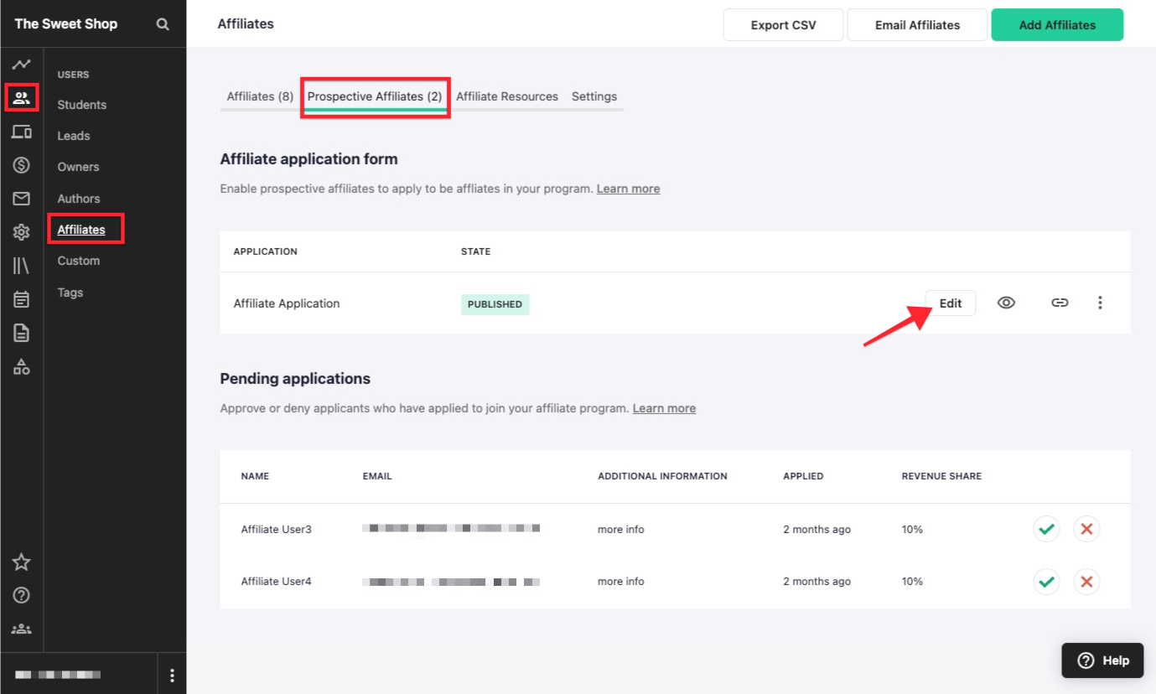Click the NAME column header
The height and width of the screenshot is (694, 1156).
click(x=255, y=476)
